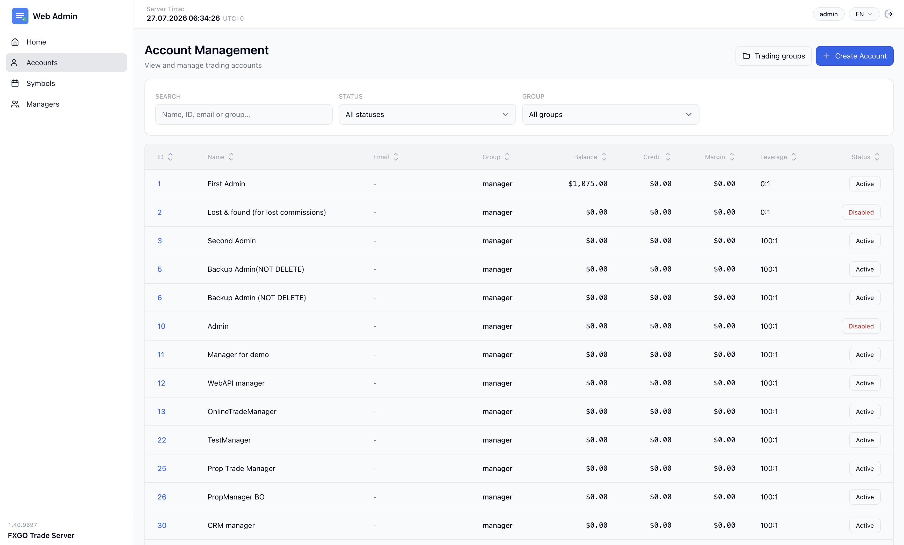
Task: Click the FXGO Trade Server label
Action: pos(41,535)
